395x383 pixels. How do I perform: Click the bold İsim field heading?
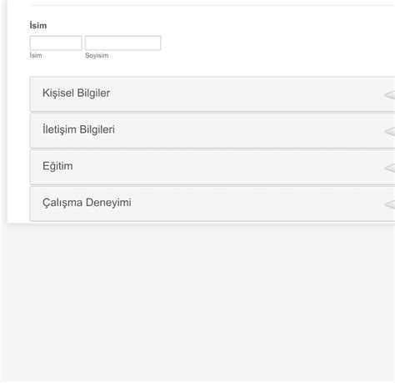click(x=38, y=25)
